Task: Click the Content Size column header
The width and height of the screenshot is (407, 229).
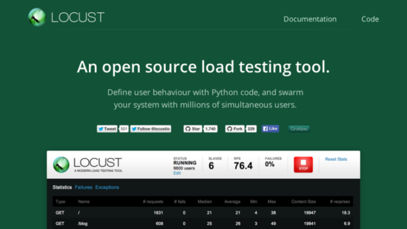Action: [x=303, y=202]
